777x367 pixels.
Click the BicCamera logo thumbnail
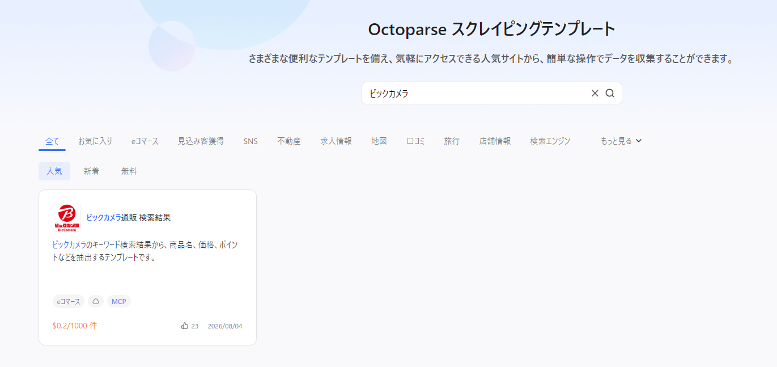coord(67,218)
